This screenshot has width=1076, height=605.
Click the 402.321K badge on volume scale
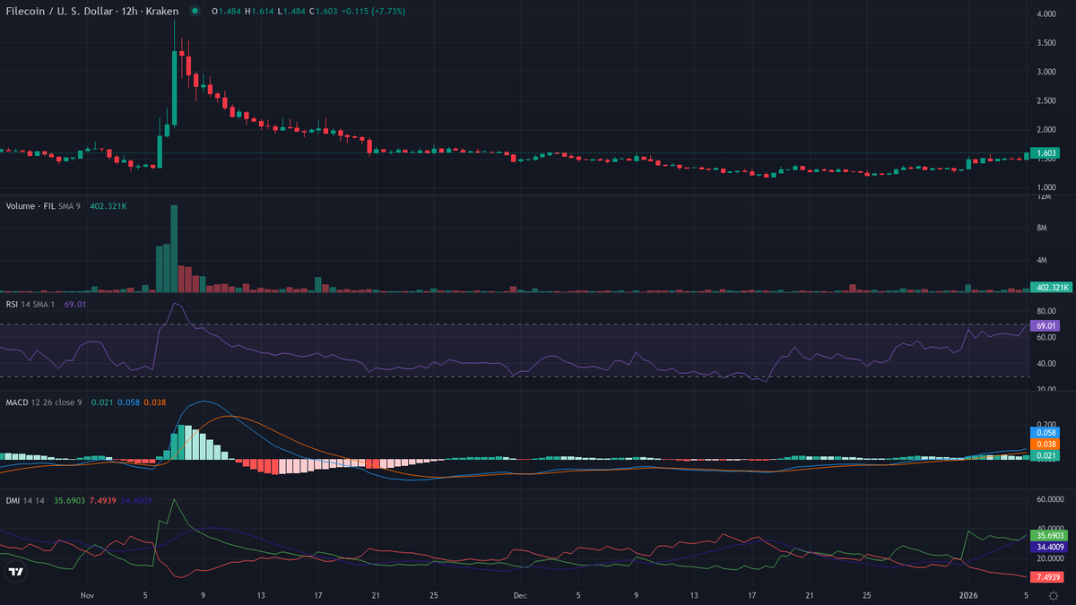[x=1053, y=288]
